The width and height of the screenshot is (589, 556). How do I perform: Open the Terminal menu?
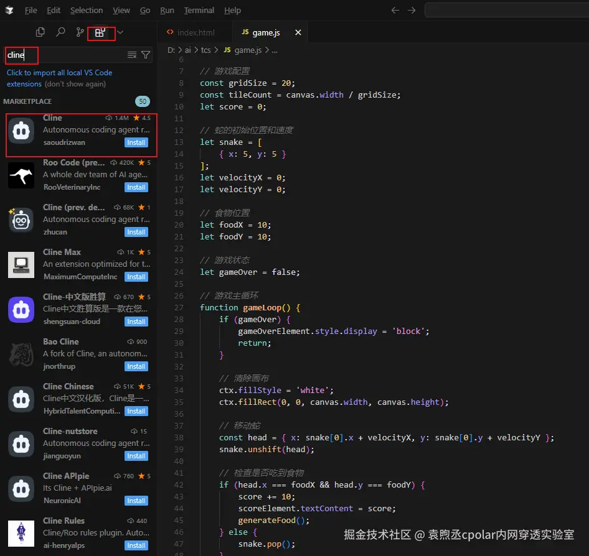[x=199, y=11]
